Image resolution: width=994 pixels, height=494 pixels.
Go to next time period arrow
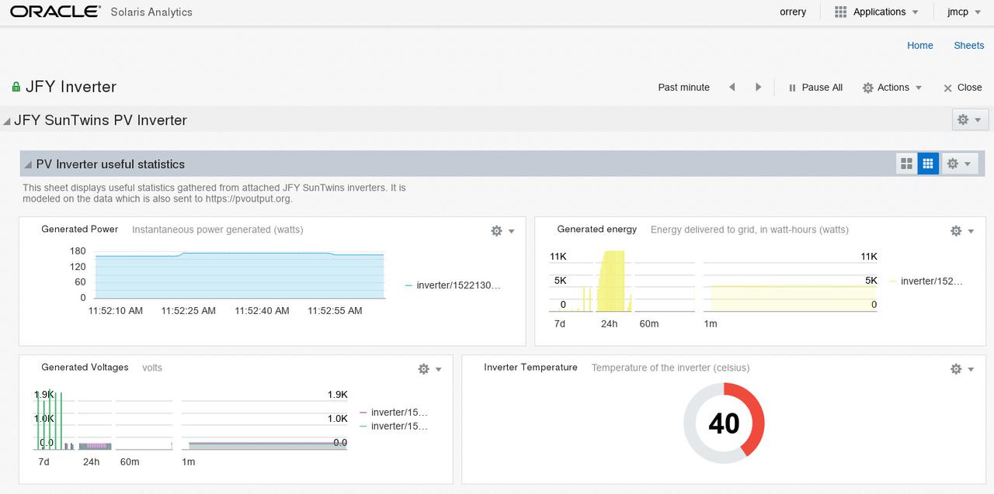[x=759, y=88]
